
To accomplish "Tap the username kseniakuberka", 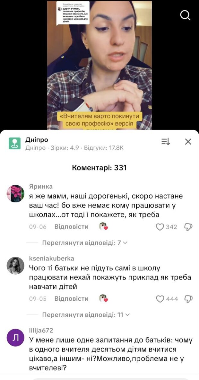I will click(x=52, y=258).
